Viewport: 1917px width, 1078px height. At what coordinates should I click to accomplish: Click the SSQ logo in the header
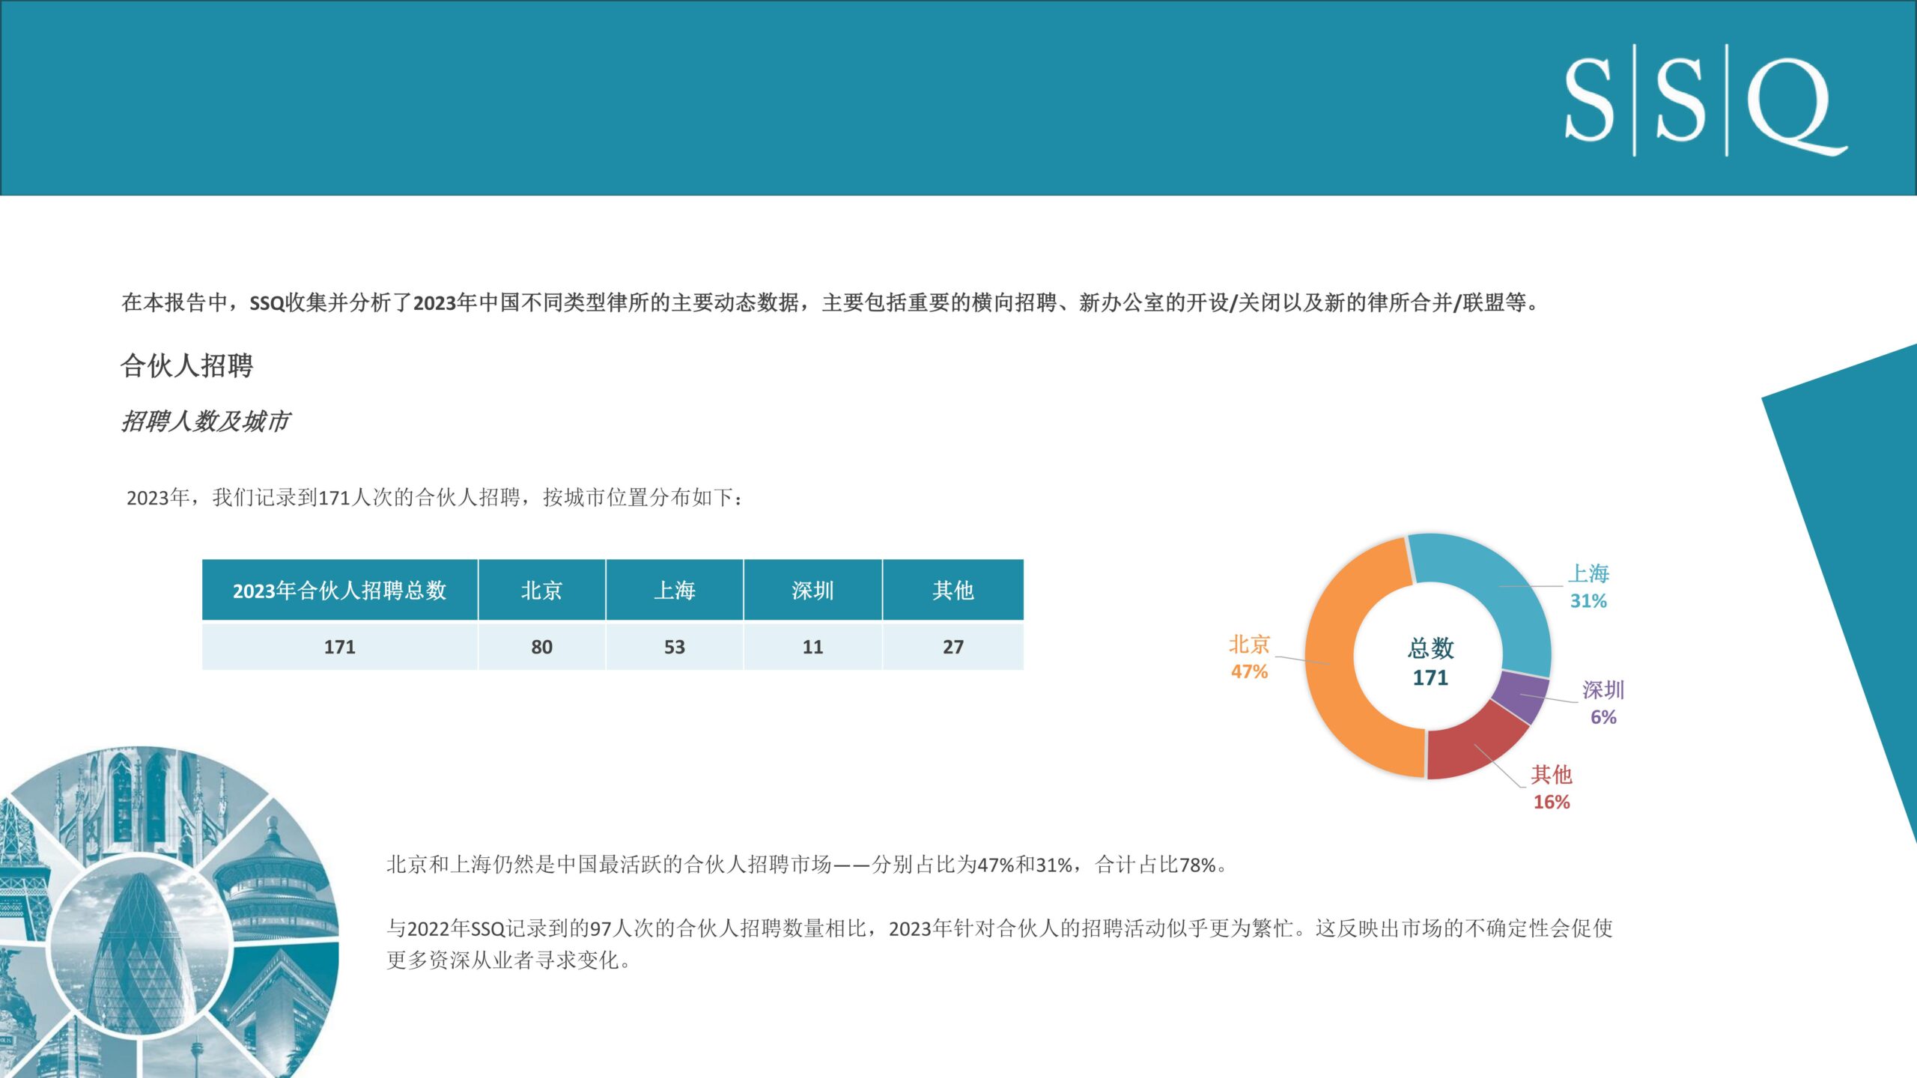point(1706,100)
